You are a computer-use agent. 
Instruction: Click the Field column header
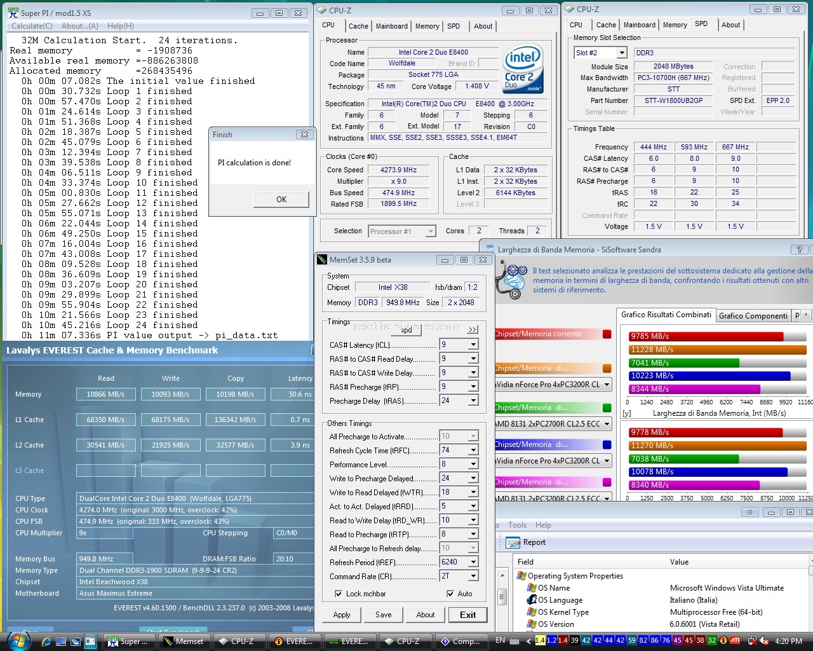click(x=589, y=561)
